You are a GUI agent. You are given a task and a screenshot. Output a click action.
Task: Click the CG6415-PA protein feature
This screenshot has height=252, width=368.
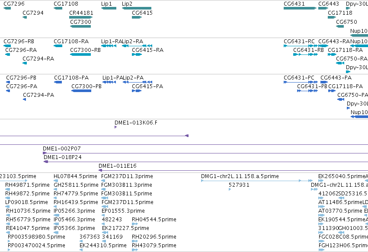137,91
